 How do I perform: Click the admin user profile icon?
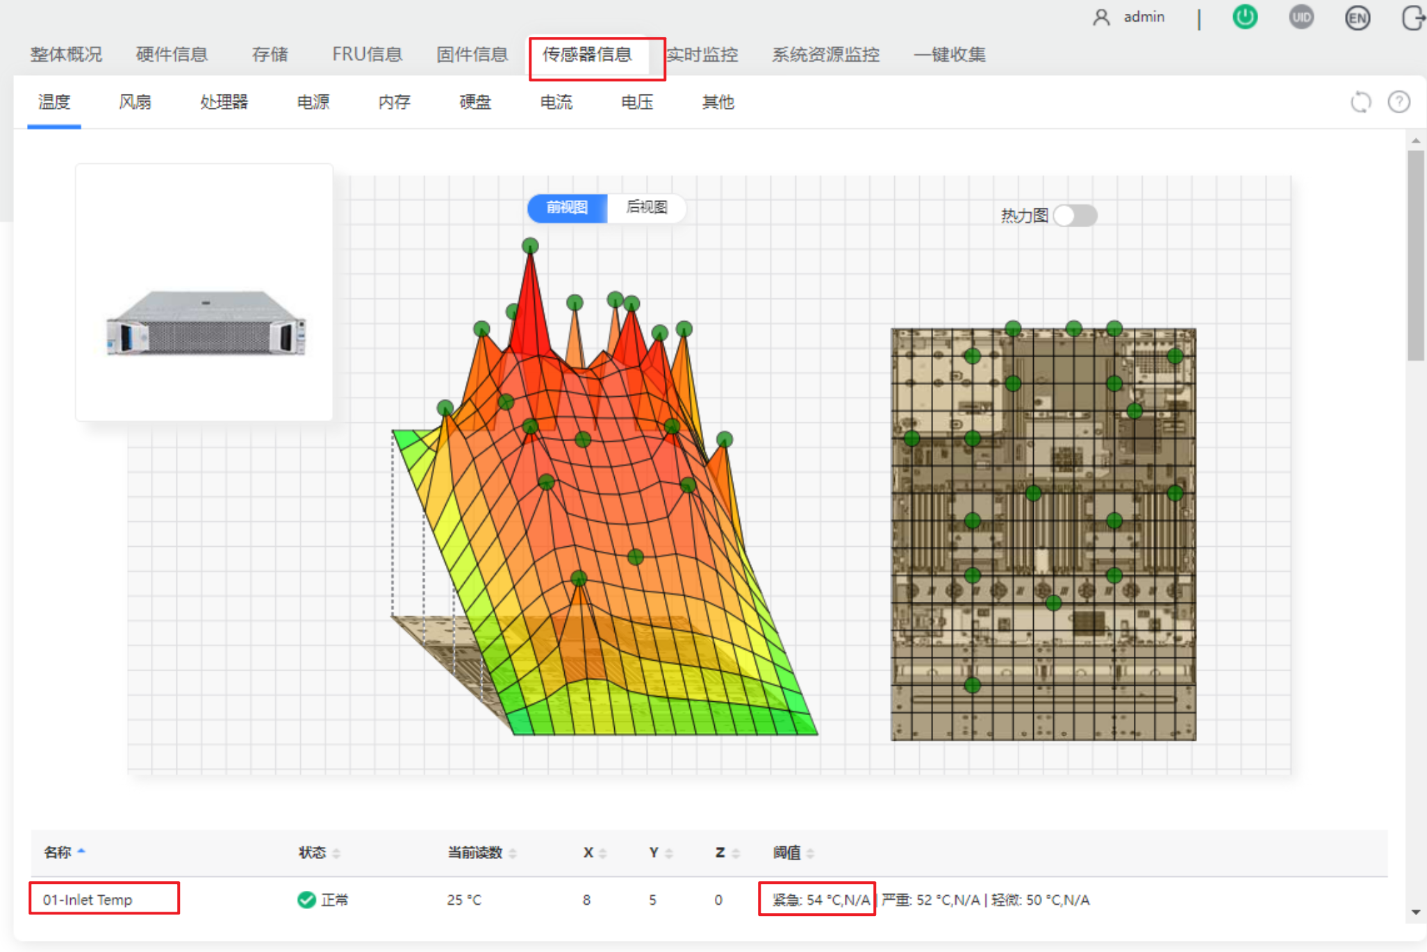click(1100, 17)
